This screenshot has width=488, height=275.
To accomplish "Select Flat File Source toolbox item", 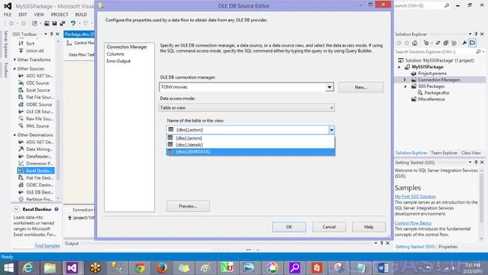I will pyautogui.click(x=35, y=97).
